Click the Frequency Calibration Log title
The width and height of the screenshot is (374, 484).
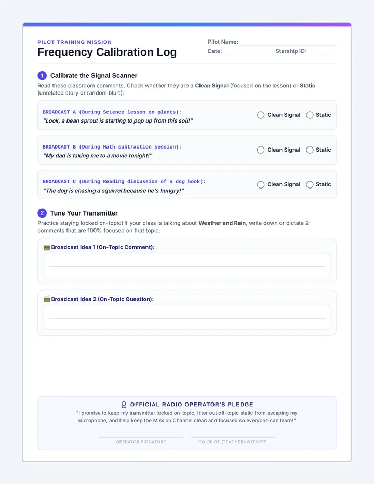tap(107, 52)
